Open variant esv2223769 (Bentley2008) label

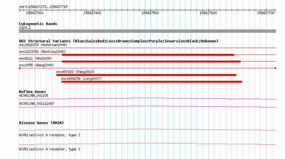tap(42, 52)
